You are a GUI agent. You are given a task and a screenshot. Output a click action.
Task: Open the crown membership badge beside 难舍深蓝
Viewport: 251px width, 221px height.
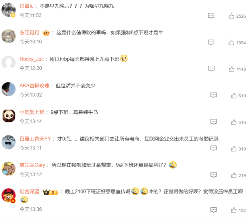(51, 192)
